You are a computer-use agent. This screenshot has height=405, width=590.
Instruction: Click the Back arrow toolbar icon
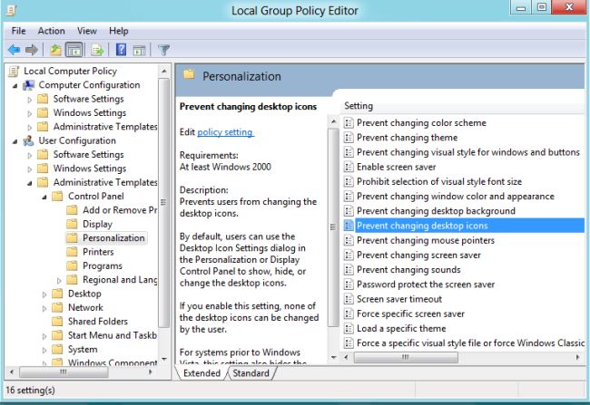(14, 50)
